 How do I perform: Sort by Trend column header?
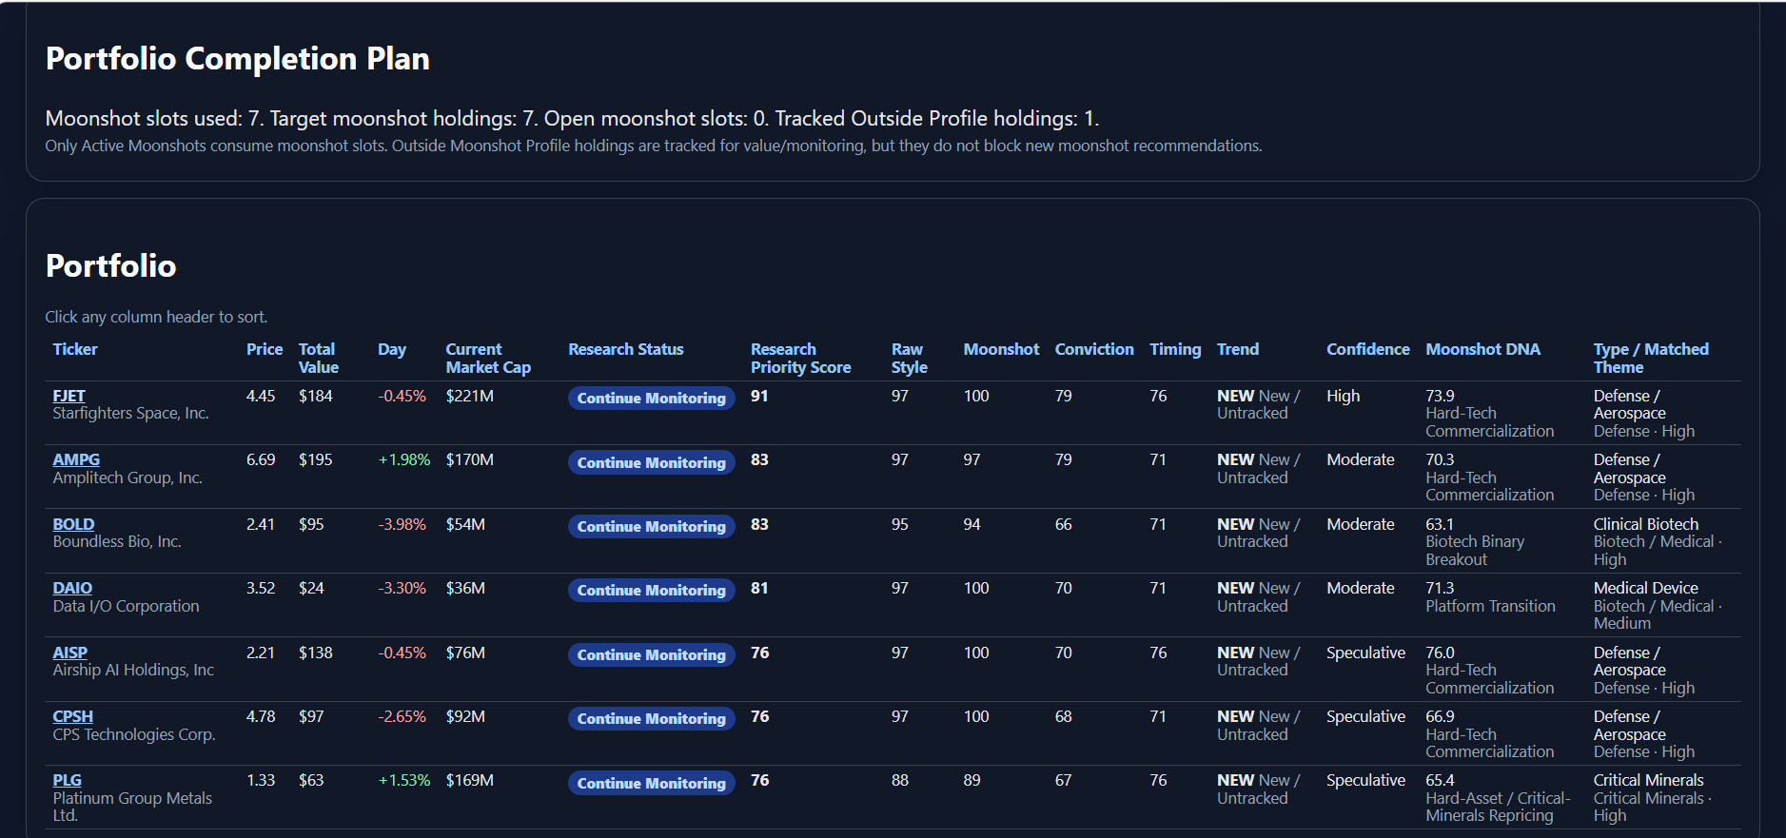click(x=1238, y=349)
